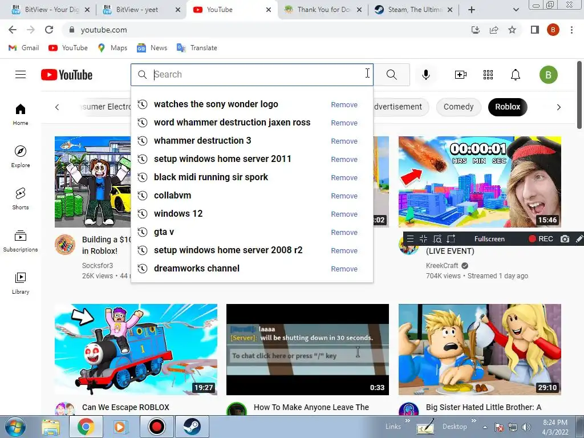584x438 pixels.
Task: Click the YouTube logo
Action: (67, 75)
